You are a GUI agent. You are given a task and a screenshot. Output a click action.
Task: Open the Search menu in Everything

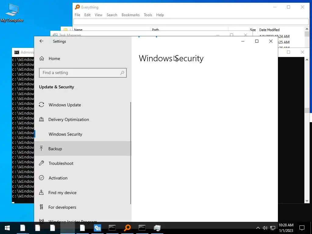(112, 15)
